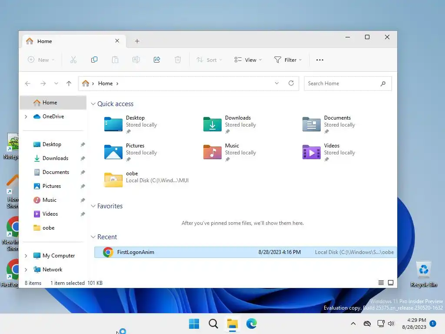Collapse the Favorites section
445x334 pixels.
tap(93, 206)
